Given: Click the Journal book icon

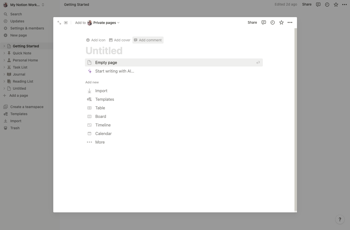Looking at the screenshot, I should tap(9, 74).
